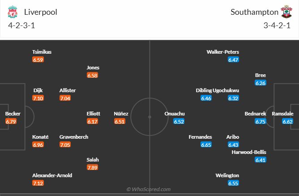Click Onuachu's 6.52 rating badge
This screenshot has width=299, height=196.
[x=179, y=121]
